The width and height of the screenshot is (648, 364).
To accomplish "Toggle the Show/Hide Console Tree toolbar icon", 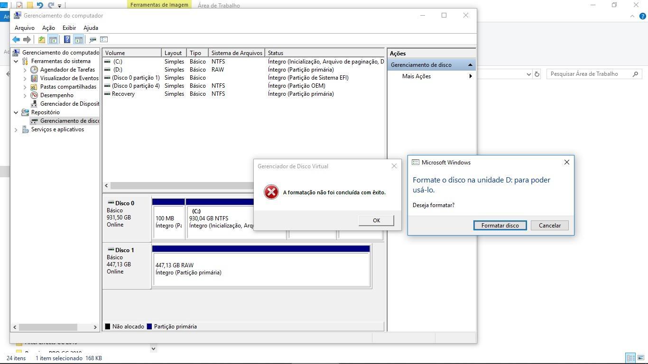I will (53, 39).
